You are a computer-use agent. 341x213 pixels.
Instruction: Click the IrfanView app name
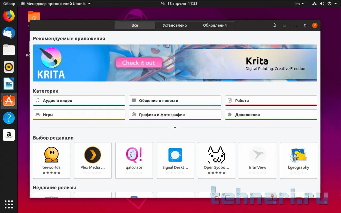(258, 167)
